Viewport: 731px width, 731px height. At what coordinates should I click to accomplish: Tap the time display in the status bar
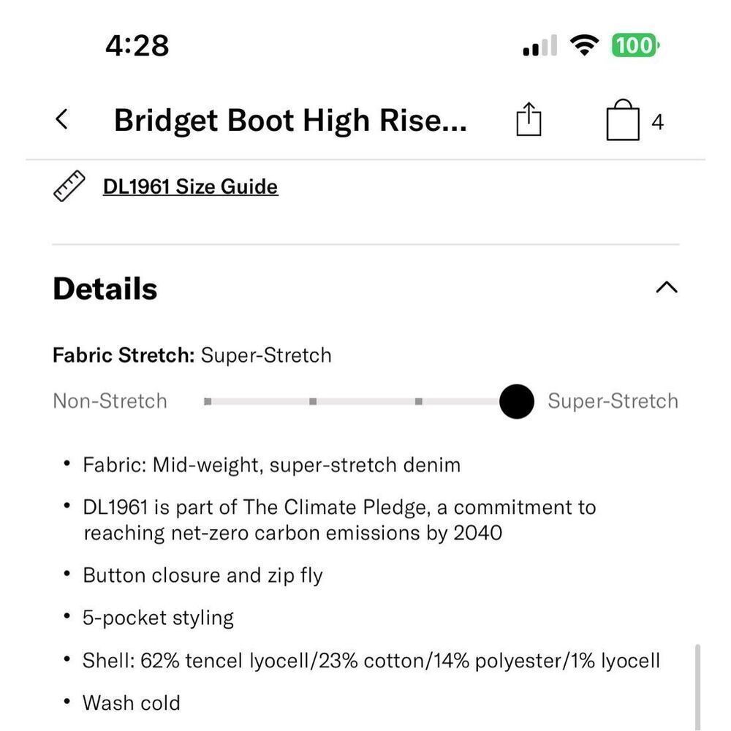pos(137,45)
